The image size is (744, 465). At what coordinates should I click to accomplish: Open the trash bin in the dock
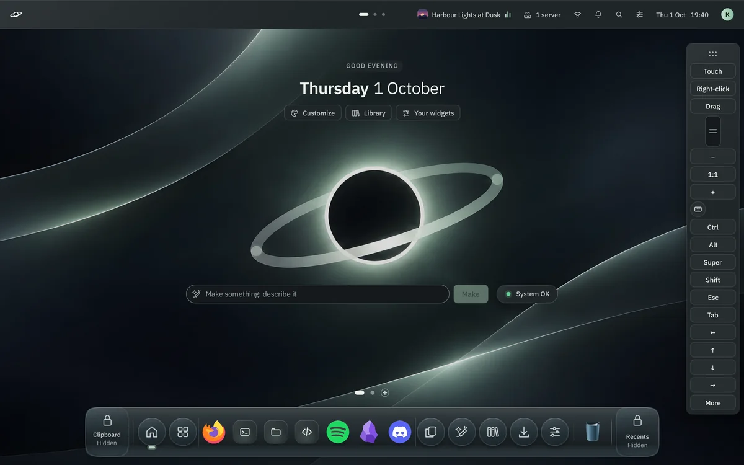593,432
